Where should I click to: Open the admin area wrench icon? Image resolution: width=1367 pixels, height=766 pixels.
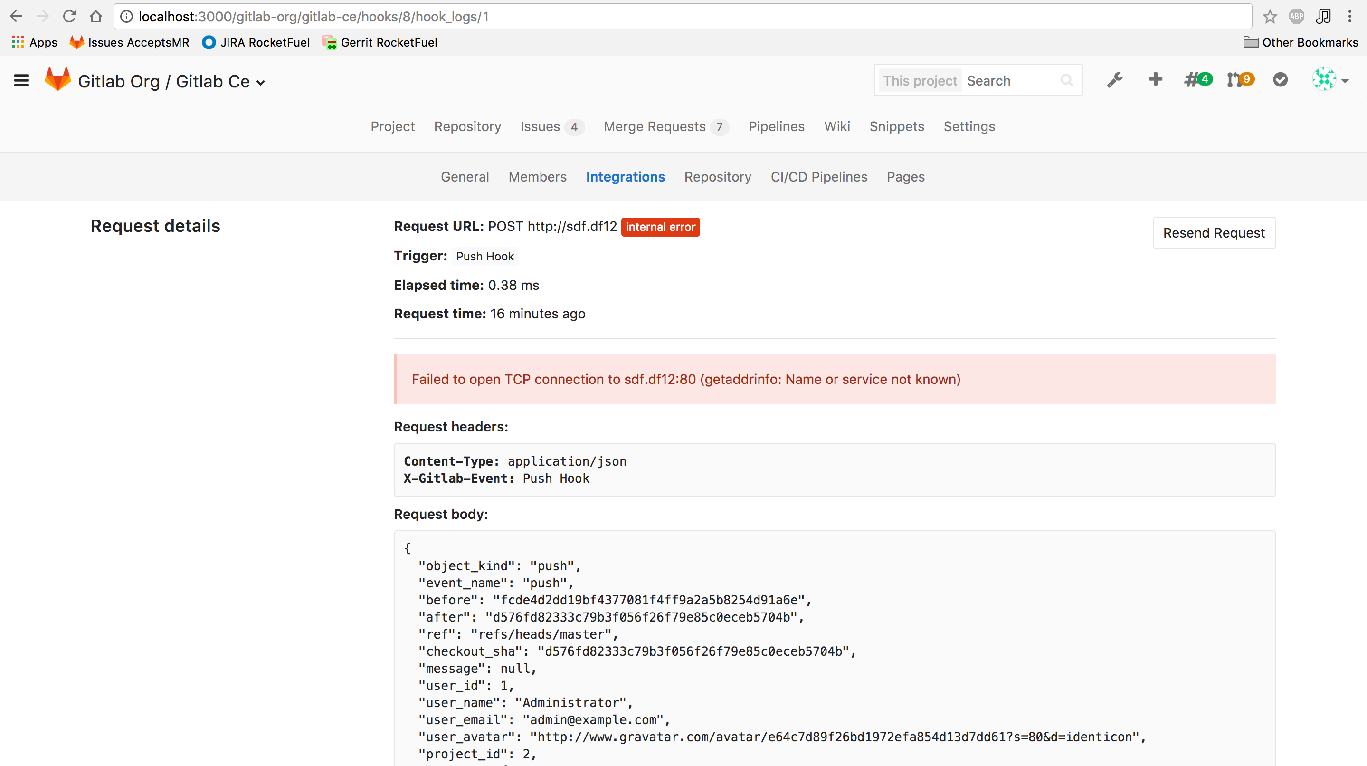(x=1114, y=80)
